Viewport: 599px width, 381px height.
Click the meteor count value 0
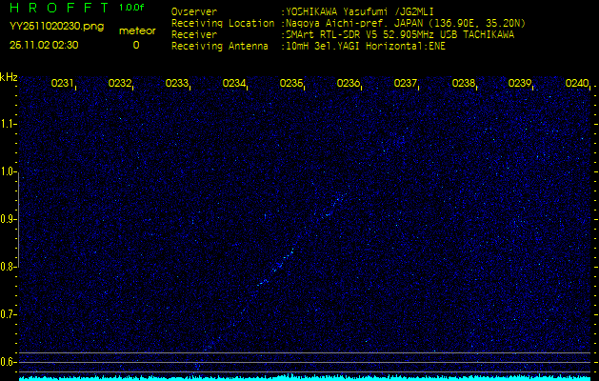click(x=135, y=45)
